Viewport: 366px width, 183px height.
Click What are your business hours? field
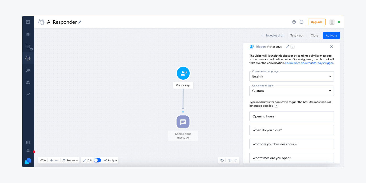pyautogui.click(x=292, y=144)
